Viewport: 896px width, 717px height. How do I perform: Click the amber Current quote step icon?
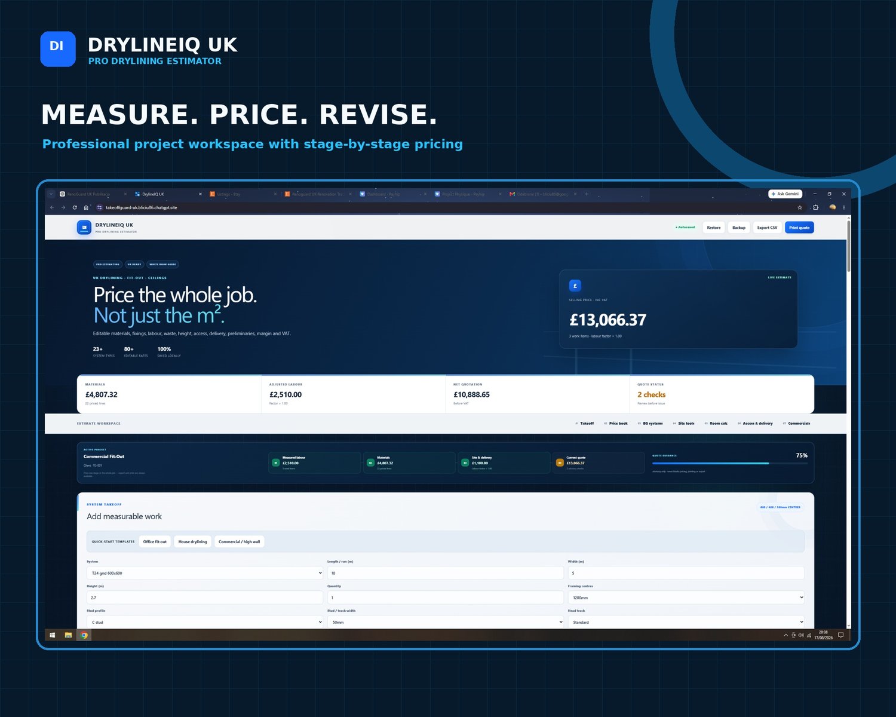point(560,462)
